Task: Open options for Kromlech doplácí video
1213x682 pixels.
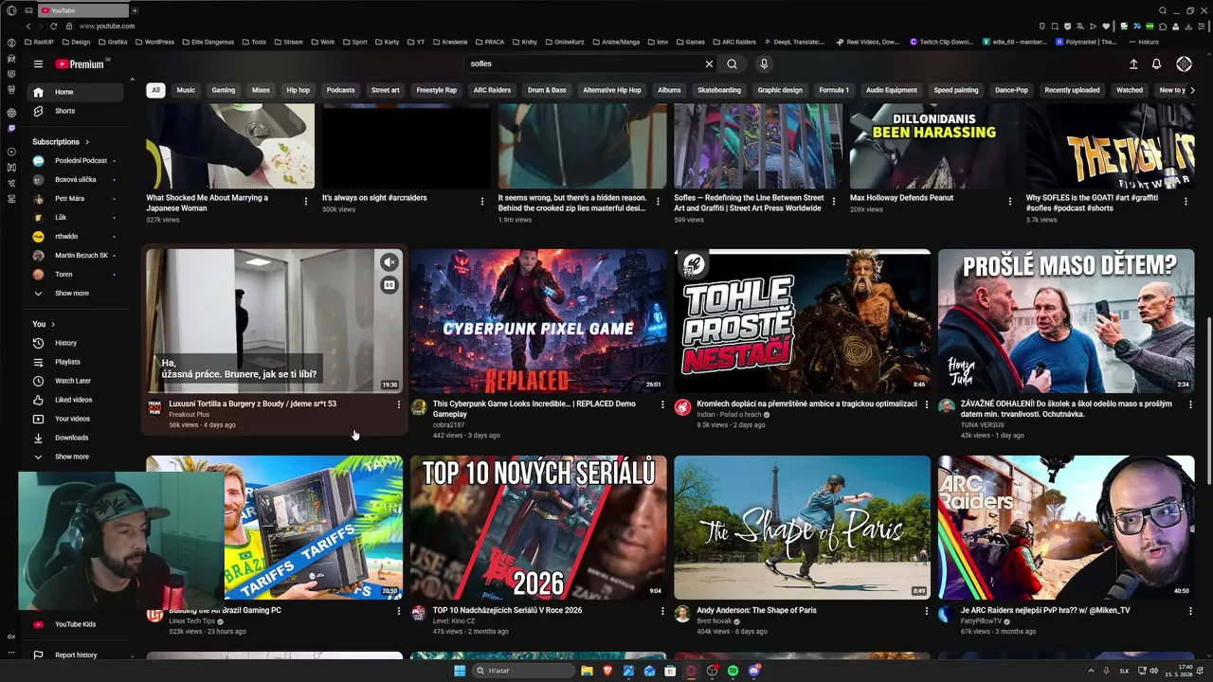Action: 927,404
